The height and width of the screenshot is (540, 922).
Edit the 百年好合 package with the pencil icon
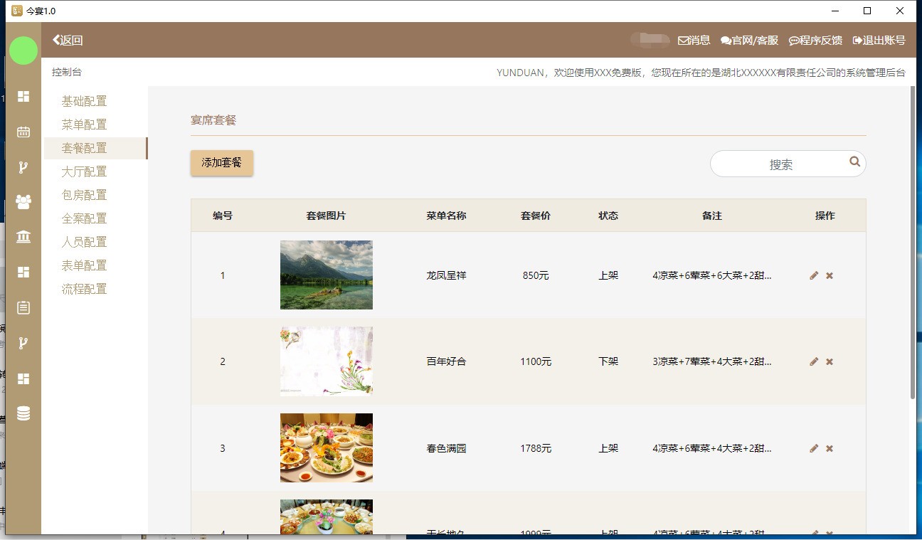tap(814, 361)
